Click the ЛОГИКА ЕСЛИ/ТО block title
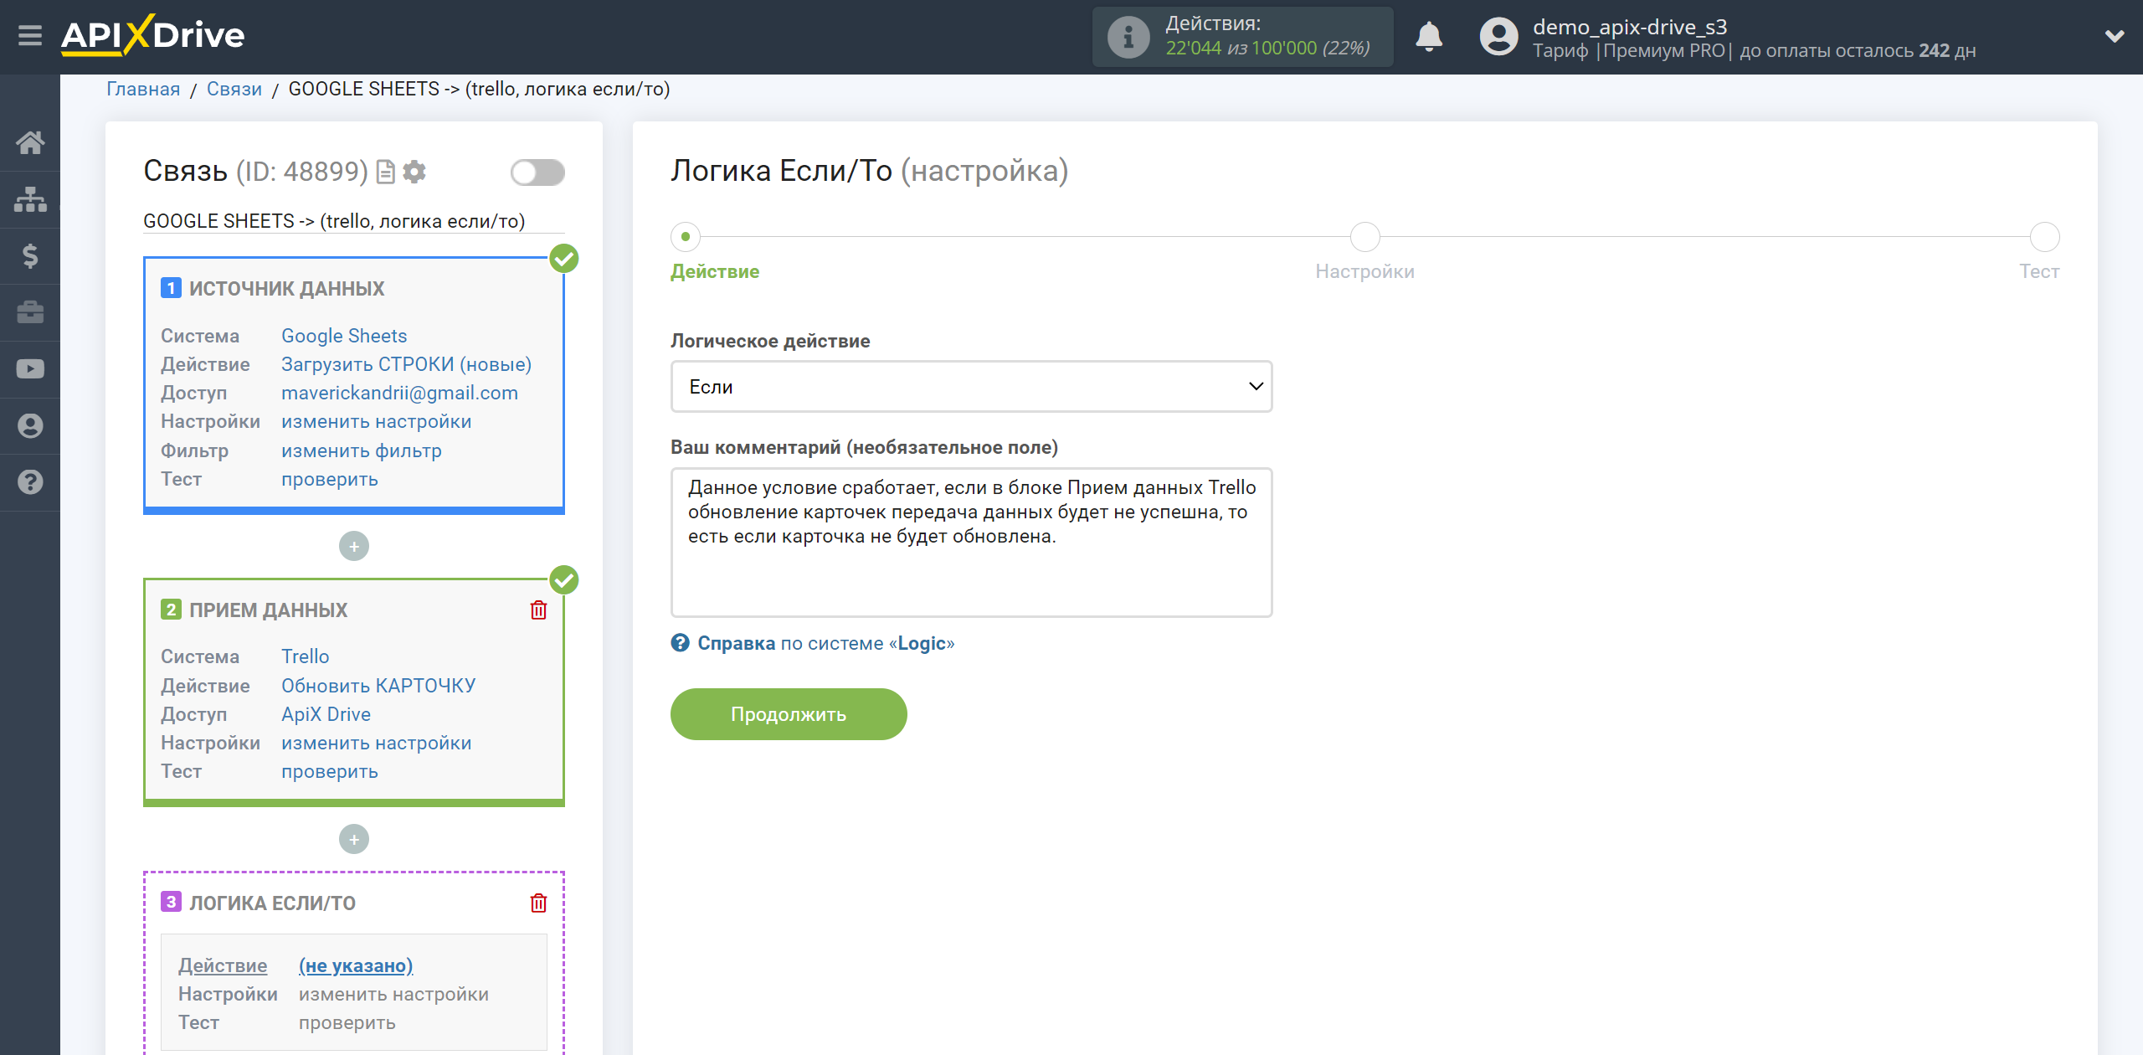Image resolution: width=2143 pixels, height=1055 pixels. coord(272,903)
